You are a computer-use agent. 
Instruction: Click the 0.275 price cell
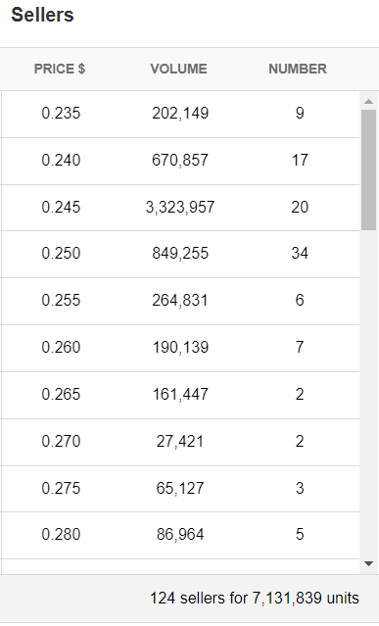pyautogui.click(x=61, y=488)
